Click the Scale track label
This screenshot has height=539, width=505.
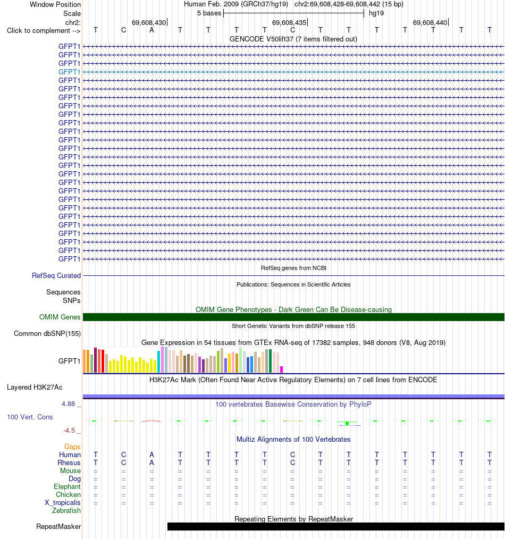tap(72, 13)
